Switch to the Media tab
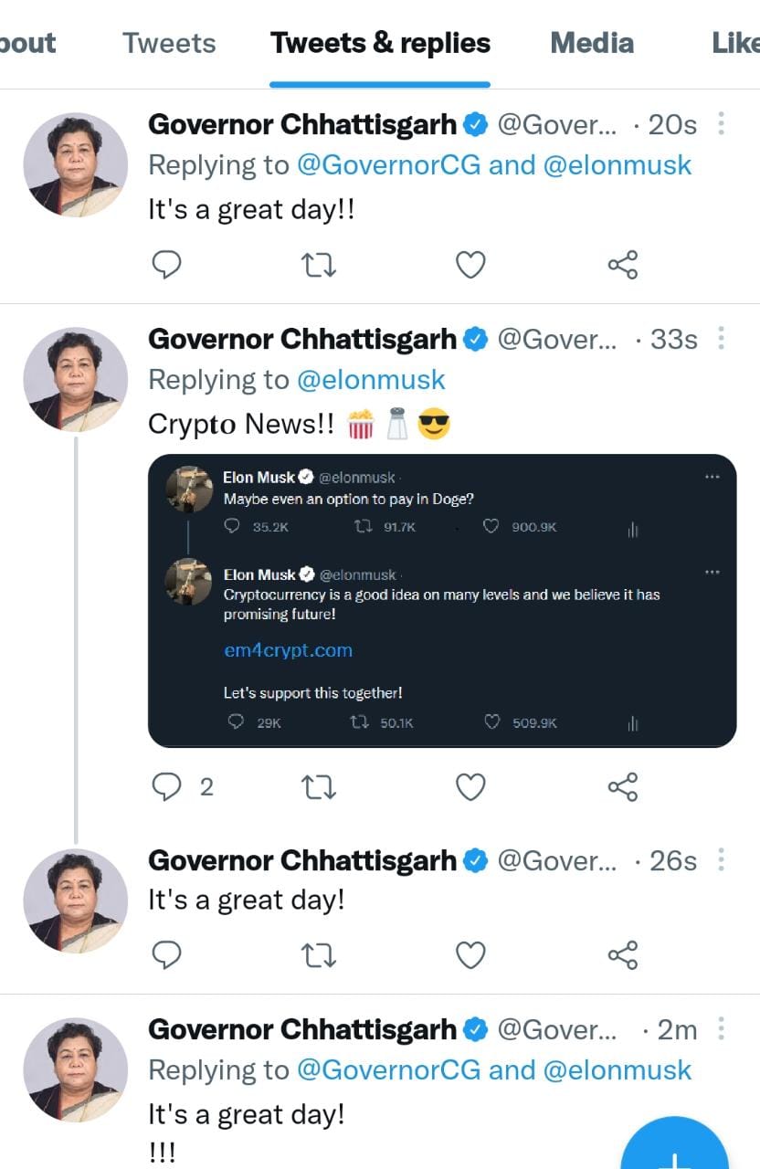 [x=591, y=43]
